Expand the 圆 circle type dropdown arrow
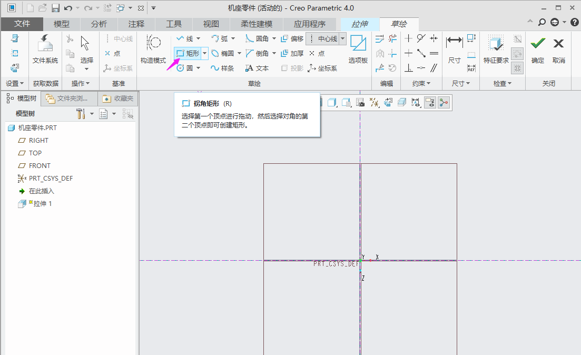The height and width of the screenshot is (355, 581). coord(198,68)
